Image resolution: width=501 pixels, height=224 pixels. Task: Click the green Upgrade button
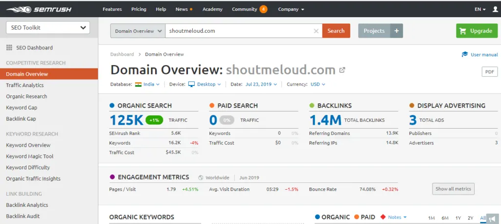(x=477, y=31)
